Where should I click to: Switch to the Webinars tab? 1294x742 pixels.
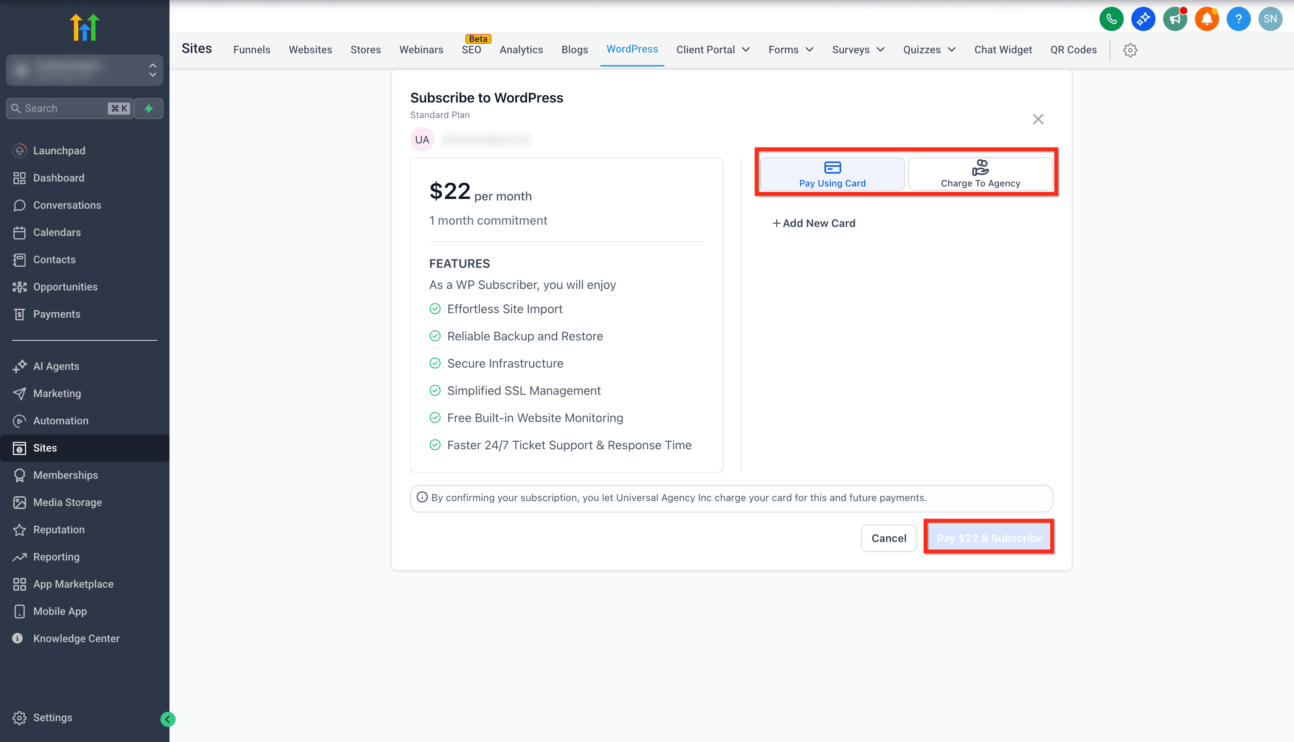click(421, 50)
